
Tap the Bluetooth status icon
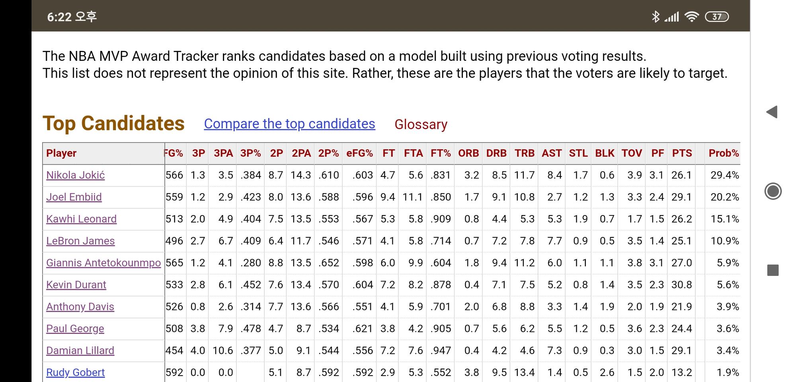tap(656, 17)
